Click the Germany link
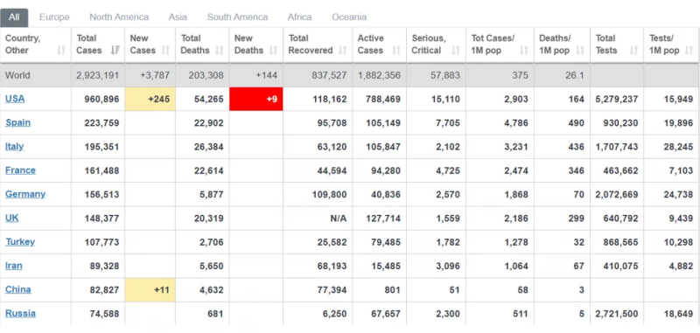This screenshot has height=333, width=700. [25, 194]
